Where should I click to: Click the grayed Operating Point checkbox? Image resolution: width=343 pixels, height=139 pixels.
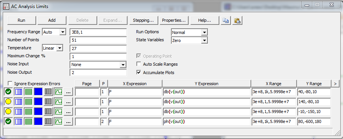click(x=139, y=56)
